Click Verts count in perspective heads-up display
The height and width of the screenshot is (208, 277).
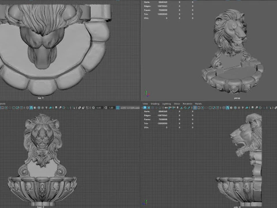(x=163, y=2)
